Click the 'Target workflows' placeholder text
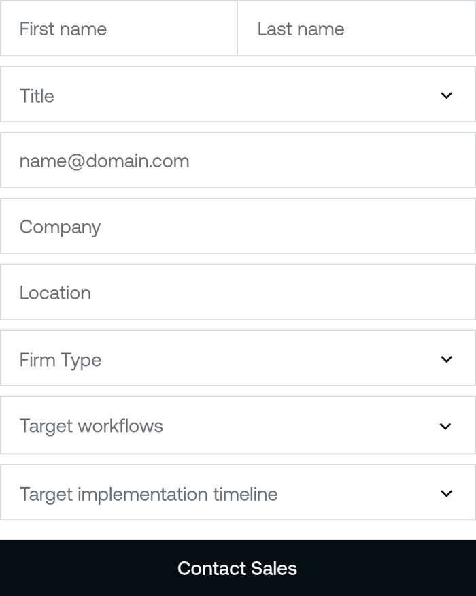The height and width of the screenshot is (596, 476). pyautogui.click(x=91, y=426)
